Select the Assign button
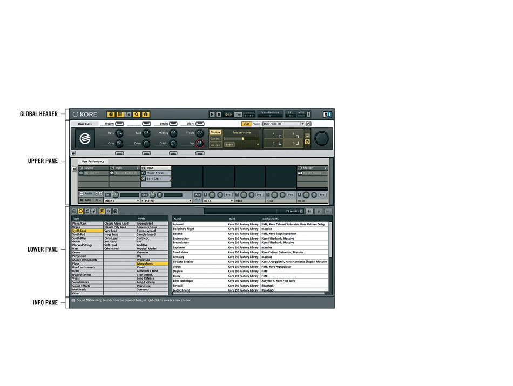The image size is (513, 386). pos(215,145)
